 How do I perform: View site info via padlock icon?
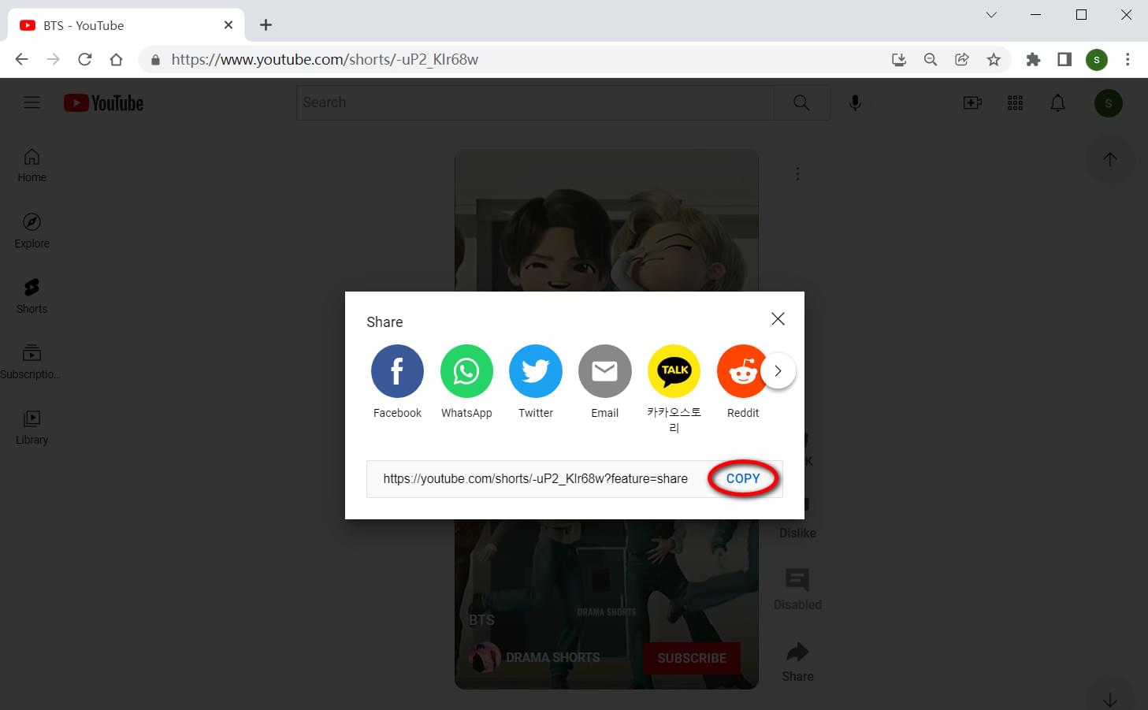[155, 59]
